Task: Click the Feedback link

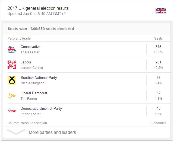Action: pos(159,123)
